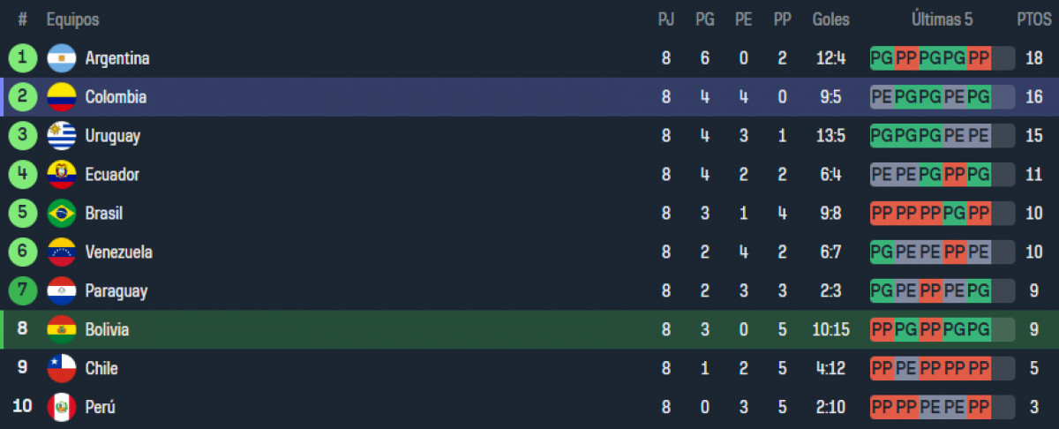Screen dimensions: 1059x429
Task: Click the Argentina flag icon
Action: [x=62, y=58]
